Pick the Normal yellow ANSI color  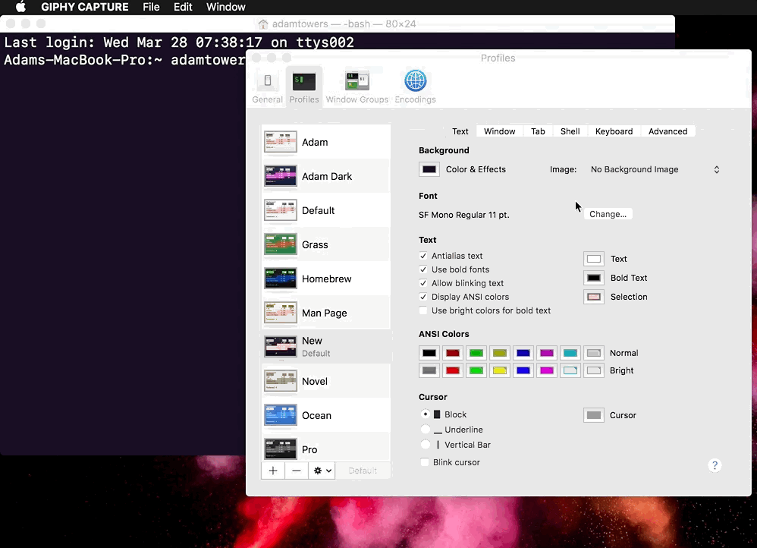[x=500, y=353]
